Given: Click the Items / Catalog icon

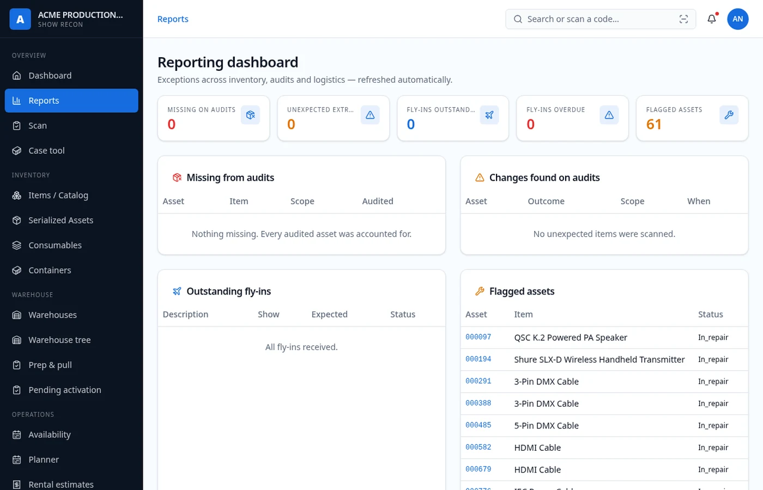Looking at the screenshot, I should [x=17, y=195].
